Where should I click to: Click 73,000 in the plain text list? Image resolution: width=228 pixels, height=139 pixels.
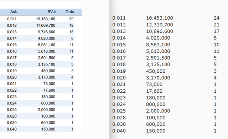(x=154, y=84)
